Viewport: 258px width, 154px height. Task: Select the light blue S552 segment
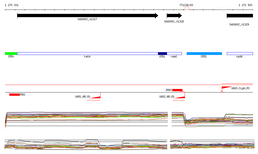(x=204, y=53)
